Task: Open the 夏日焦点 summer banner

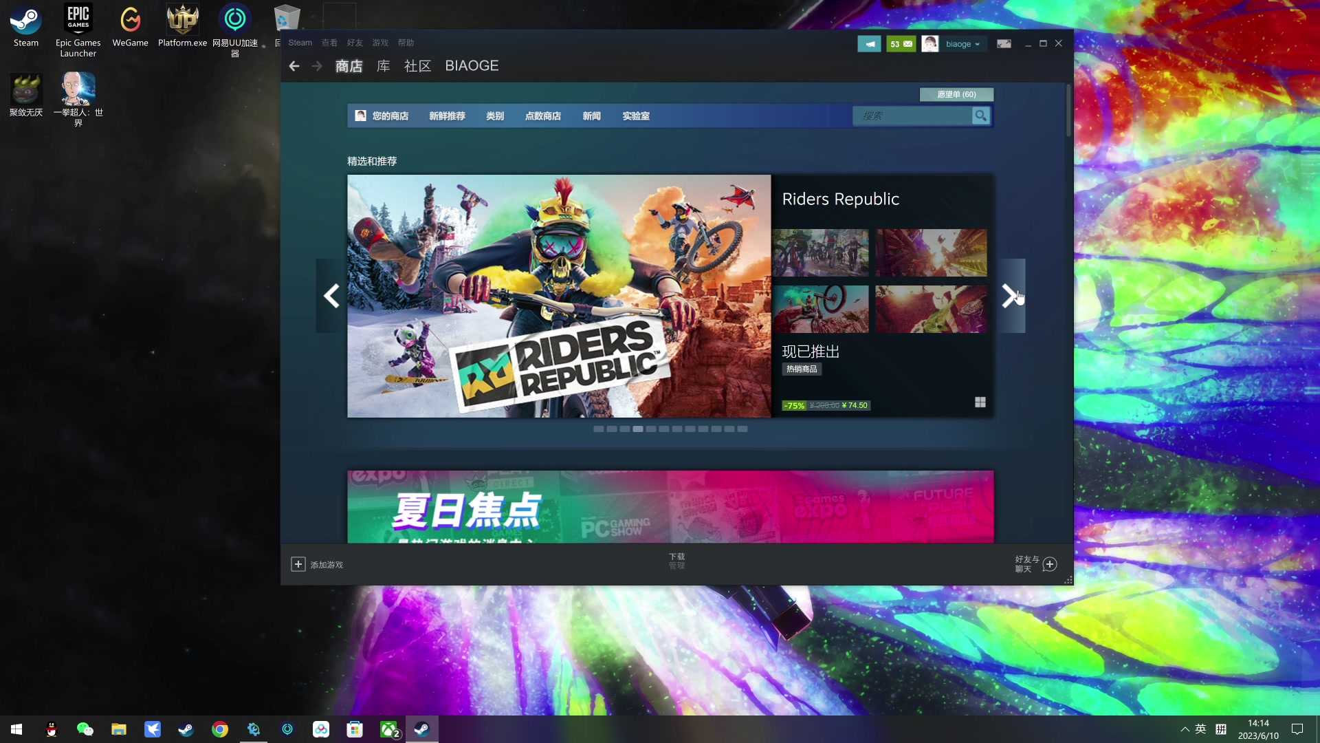Action: click(670, 507)
